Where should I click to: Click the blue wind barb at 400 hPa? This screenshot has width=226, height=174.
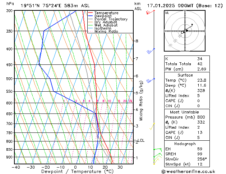coord(151,51)
